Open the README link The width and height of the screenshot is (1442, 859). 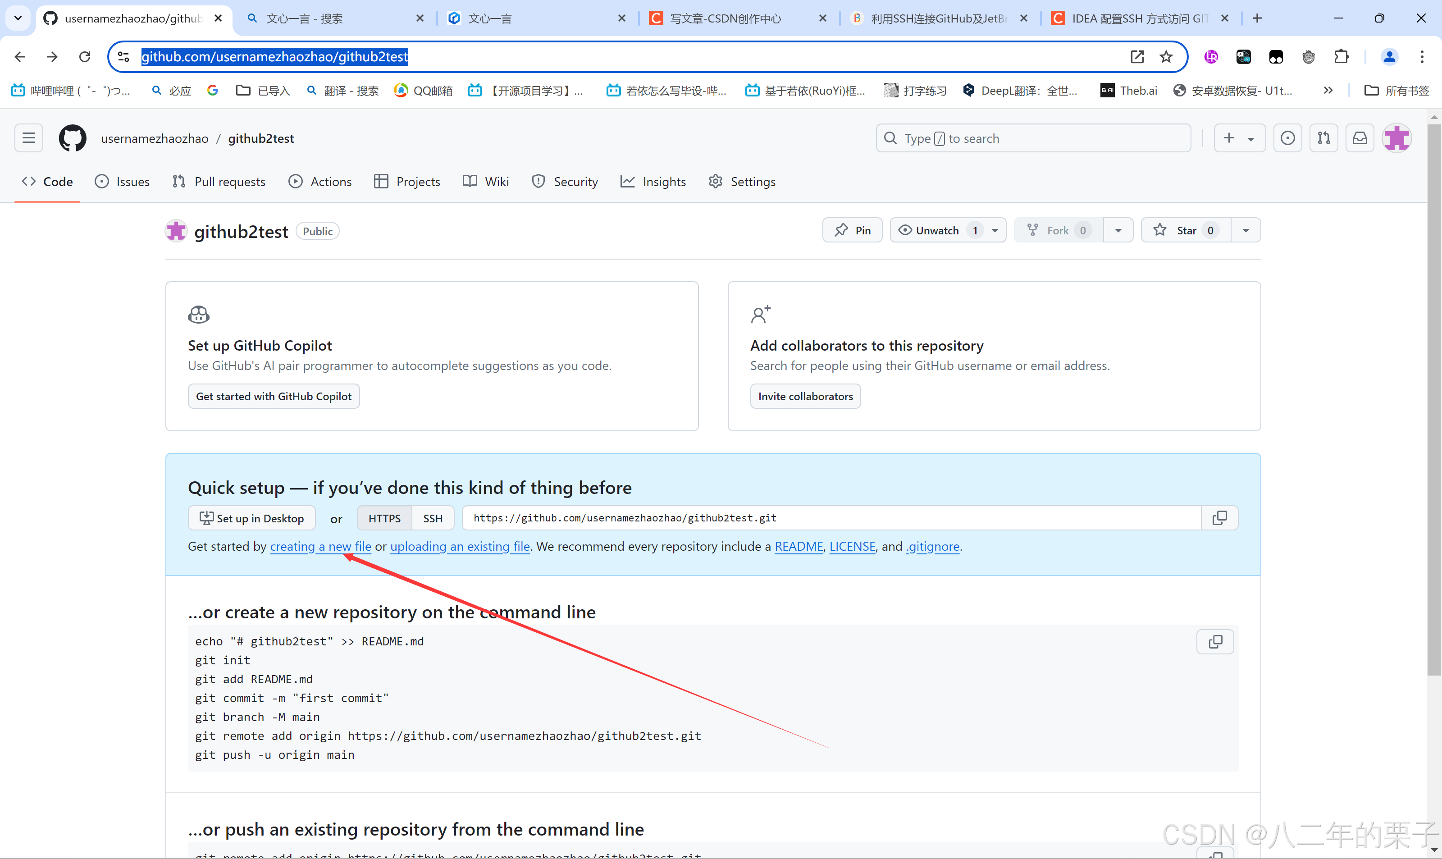click(x=799, y=546)
